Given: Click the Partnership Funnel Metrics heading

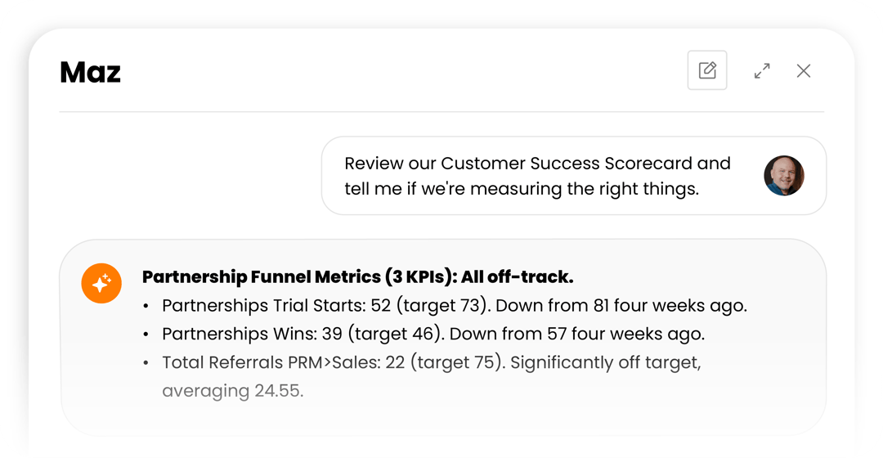Looking at the screenshot, I should coord(357,277).
